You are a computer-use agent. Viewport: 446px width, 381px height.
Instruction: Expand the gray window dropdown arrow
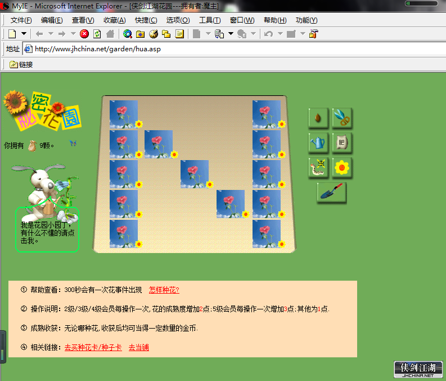coord(303,34)
